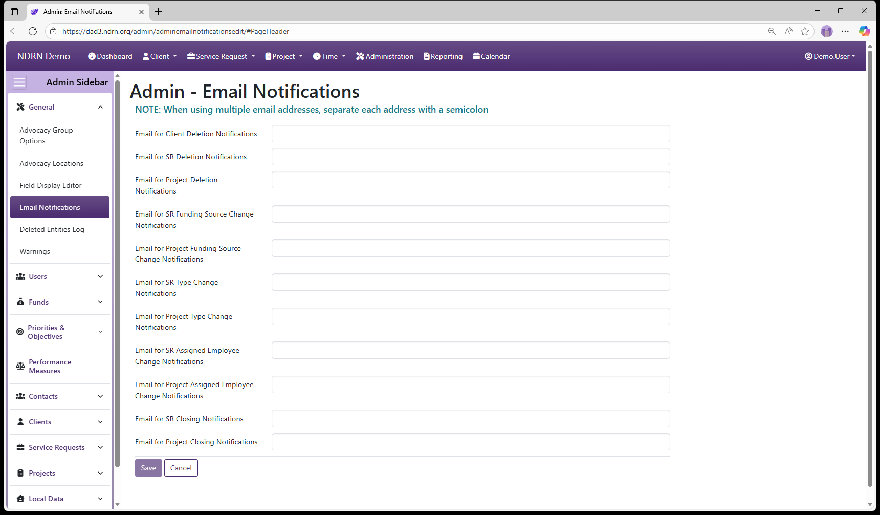Focus SR Type Change Notifications field
Image resolution: width=880 pixels, height=515 pixels.
[471, 282]
